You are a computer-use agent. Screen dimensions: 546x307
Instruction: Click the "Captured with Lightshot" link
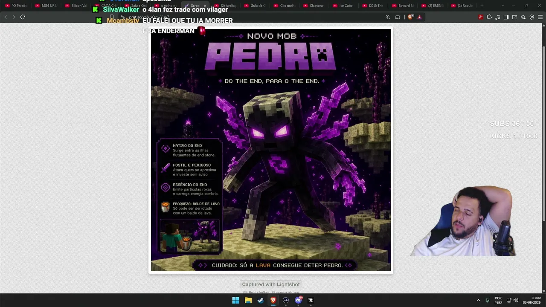(x=271, y=284)
